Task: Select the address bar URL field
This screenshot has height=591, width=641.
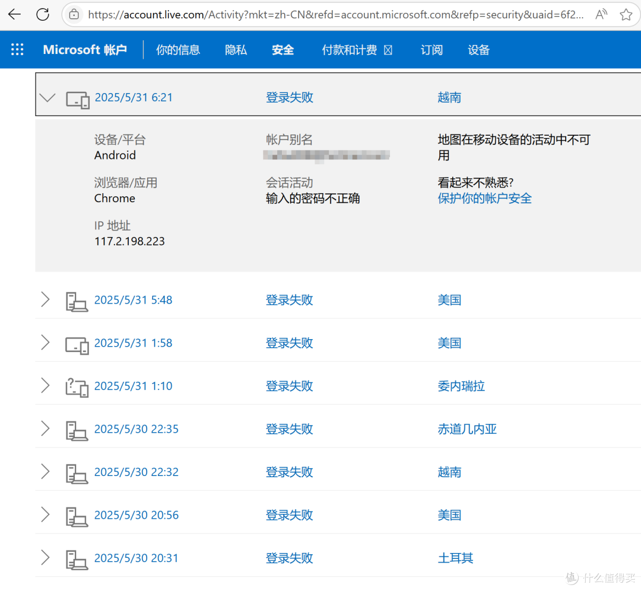Action: click(x=335, y=15)
